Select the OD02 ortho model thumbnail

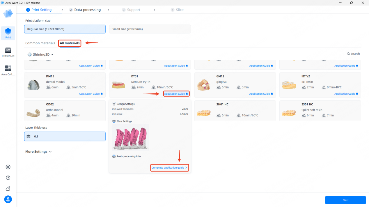pos(33,113)
